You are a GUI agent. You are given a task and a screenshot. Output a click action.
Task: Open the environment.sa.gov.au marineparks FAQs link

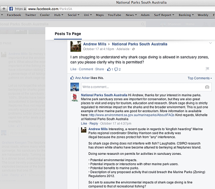click(x=132, y=115)
